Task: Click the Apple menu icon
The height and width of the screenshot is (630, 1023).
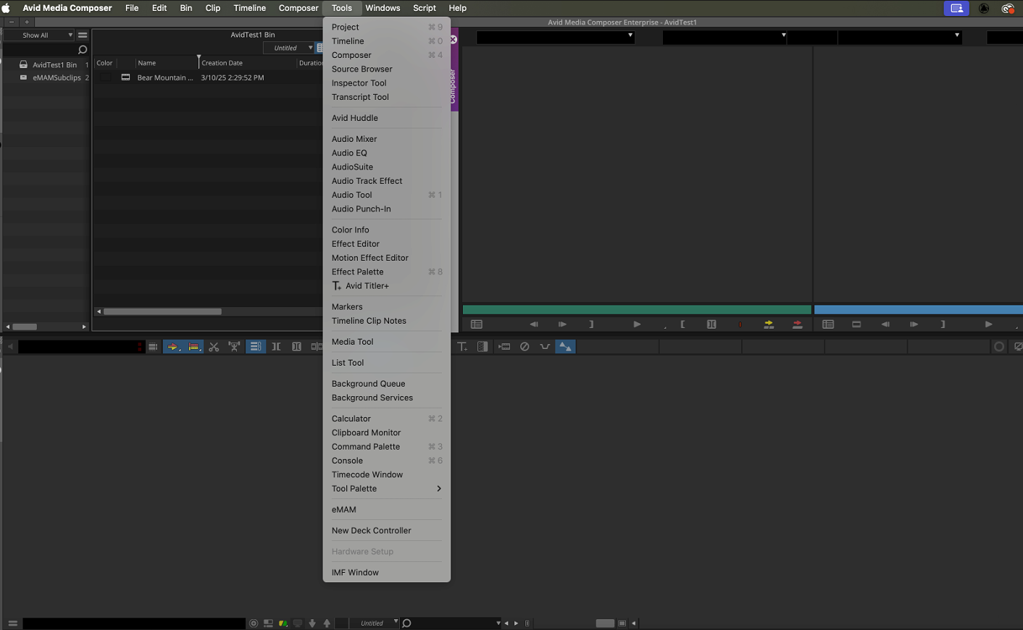Action: [6, 8]
